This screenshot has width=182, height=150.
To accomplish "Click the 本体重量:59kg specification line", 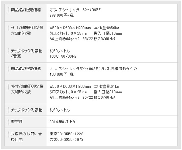I will pyautogui.click(x=84, y=28).
